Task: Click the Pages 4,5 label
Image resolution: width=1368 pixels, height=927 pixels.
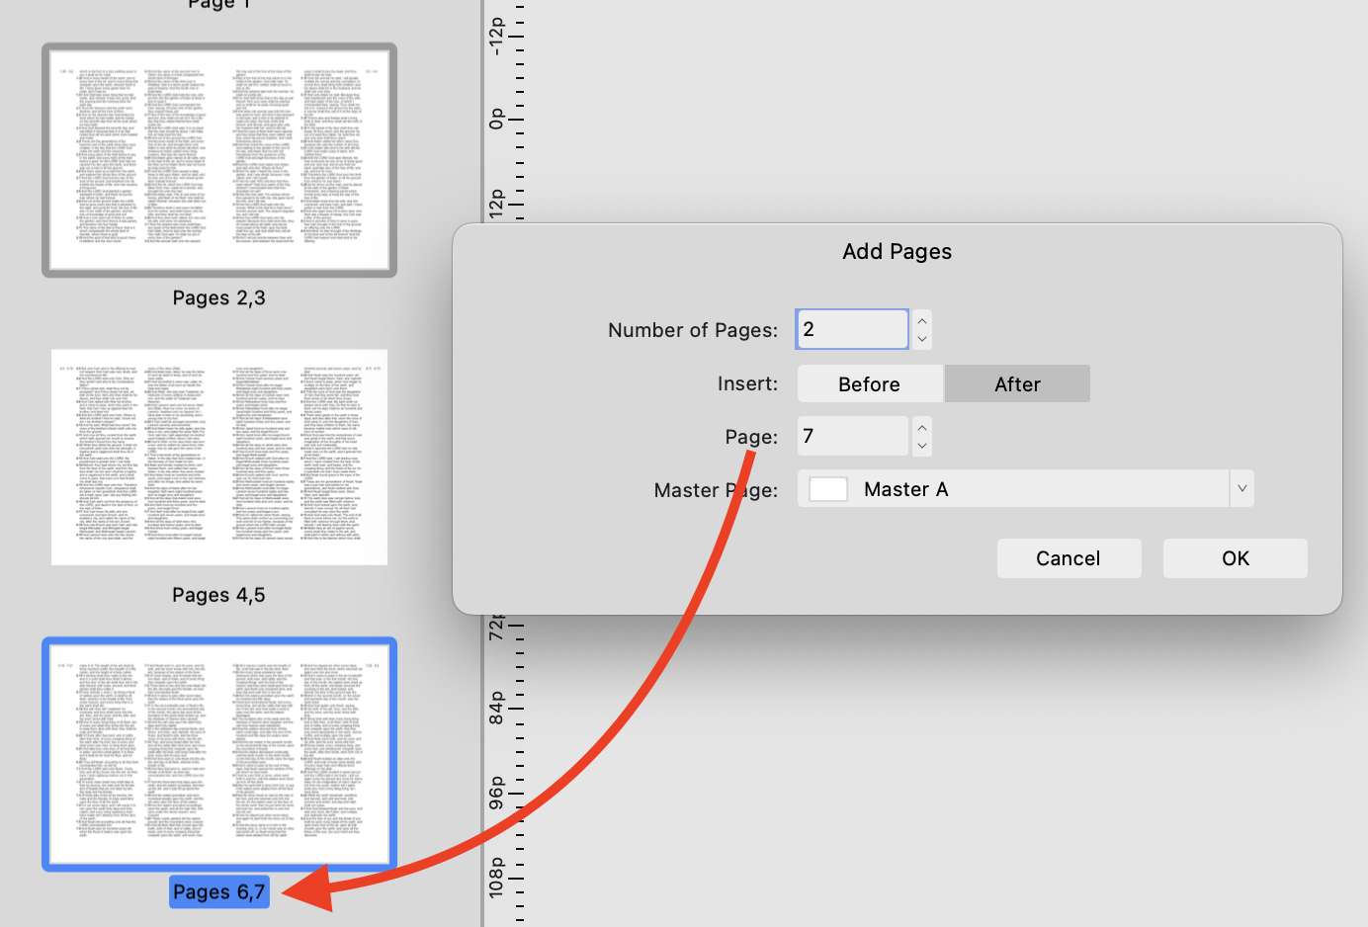Action: coord(218,595)
